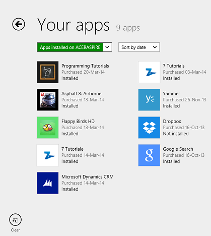Select the Dropbox app icon
Screen dimensions: 211x236
click(149, 128)
